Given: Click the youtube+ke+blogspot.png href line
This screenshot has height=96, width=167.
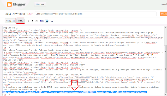Looking at the screenshot, I should tap(83, 53).
